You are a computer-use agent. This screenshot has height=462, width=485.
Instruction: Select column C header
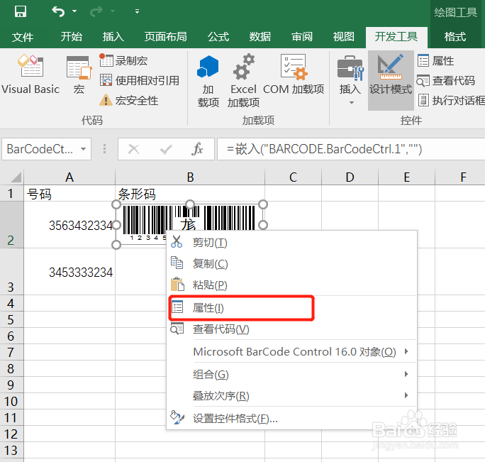[x=294, y=177]
